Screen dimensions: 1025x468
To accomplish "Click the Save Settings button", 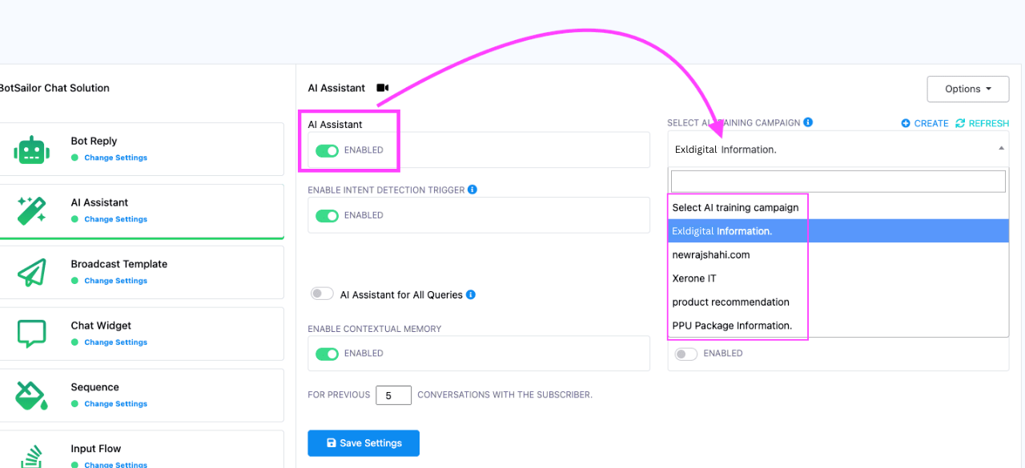I will point(364,443).
